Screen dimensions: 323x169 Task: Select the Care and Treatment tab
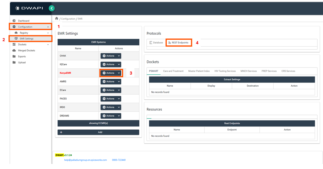[173, 71]
